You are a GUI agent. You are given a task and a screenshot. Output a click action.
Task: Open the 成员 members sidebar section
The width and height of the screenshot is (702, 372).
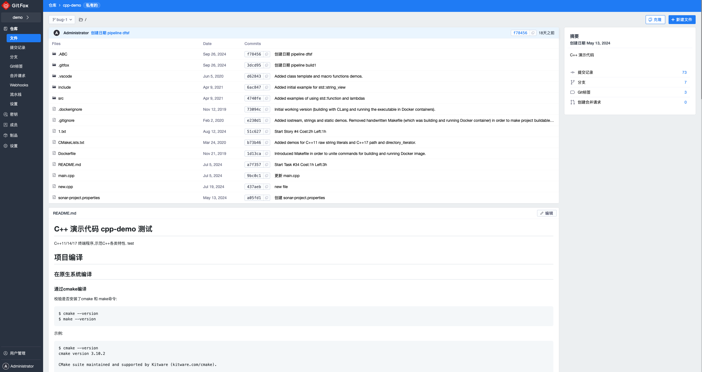click(x=14, y=125)
